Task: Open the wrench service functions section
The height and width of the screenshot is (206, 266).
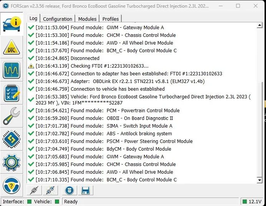Action: [x=12, y=116]
